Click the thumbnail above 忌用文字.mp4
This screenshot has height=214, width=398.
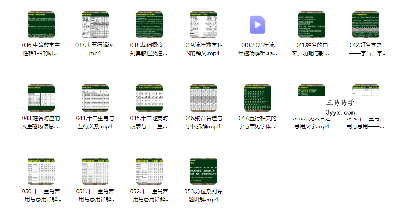(x=312, y=90)
